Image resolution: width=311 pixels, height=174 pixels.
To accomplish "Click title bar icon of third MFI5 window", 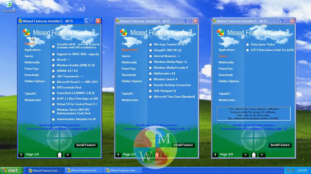I will [x=214, y=21].
